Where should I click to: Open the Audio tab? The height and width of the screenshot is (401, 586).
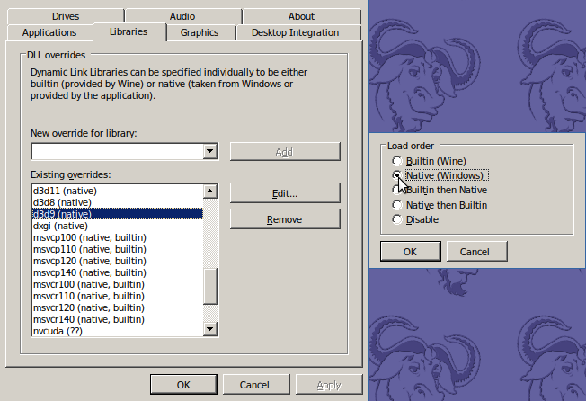[182, 16]
